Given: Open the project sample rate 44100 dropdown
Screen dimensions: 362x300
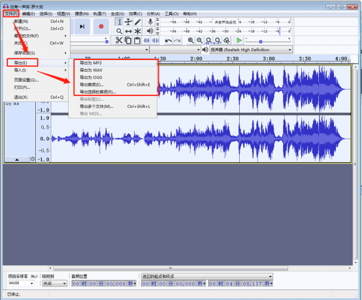Looking at the screenshot, I should (21, 283).
